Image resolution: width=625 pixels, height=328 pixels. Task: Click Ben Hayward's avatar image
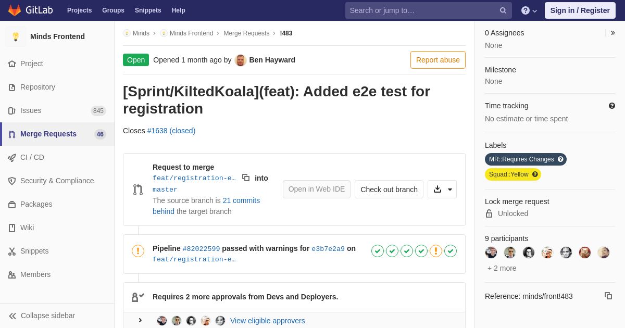pyautogui.click(x=241, y=60)
